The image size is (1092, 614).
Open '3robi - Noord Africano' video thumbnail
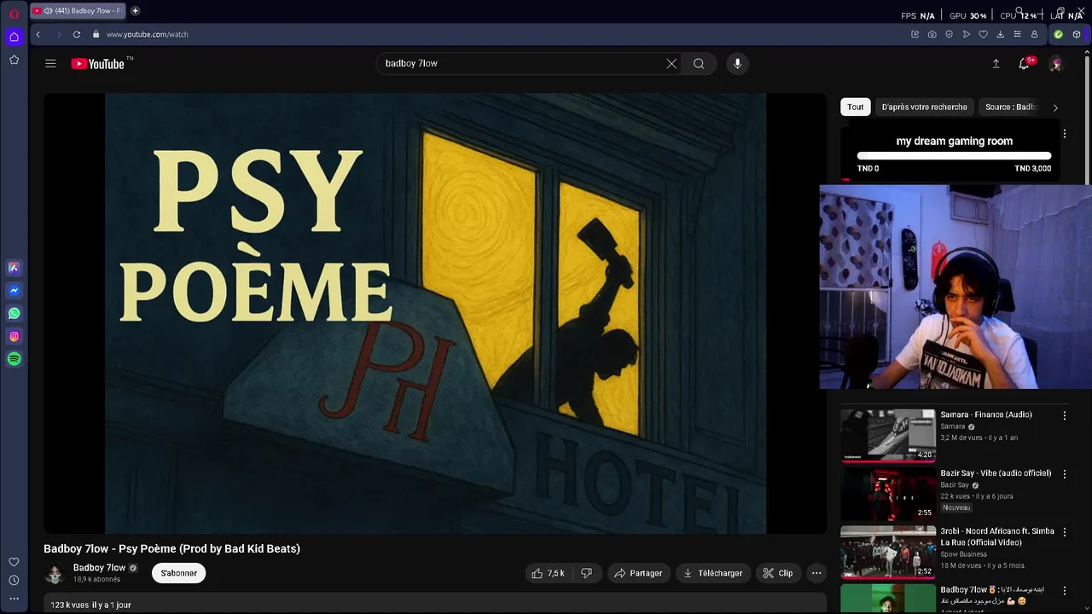click(888, 552)
